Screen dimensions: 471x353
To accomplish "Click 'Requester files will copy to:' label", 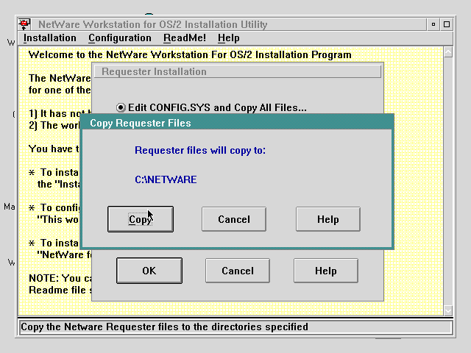I will tap(200, 150).
